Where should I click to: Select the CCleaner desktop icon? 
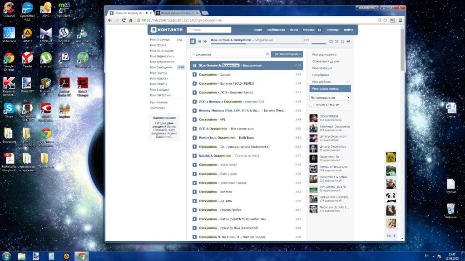pyautogui.click(x=9, y=10)
